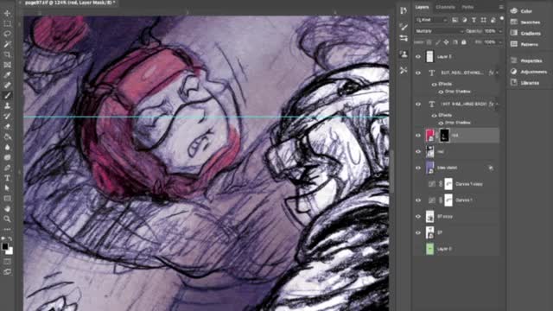Select the Layers tab
The width and height of the screenshot is (553, 311).
[x=422, y=7]
